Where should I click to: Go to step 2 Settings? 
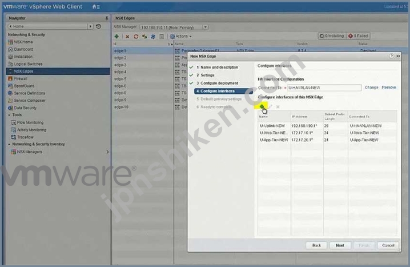coord(206,75)
